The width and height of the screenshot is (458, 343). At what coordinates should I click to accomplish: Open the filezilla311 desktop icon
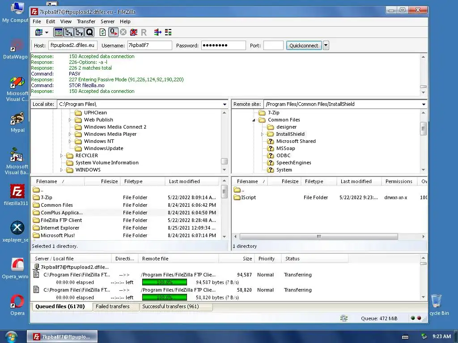pyautogui.click(x=17, y=195)
